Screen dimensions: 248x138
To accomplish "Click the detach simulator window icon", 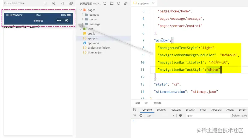I will tap(71, 3).
